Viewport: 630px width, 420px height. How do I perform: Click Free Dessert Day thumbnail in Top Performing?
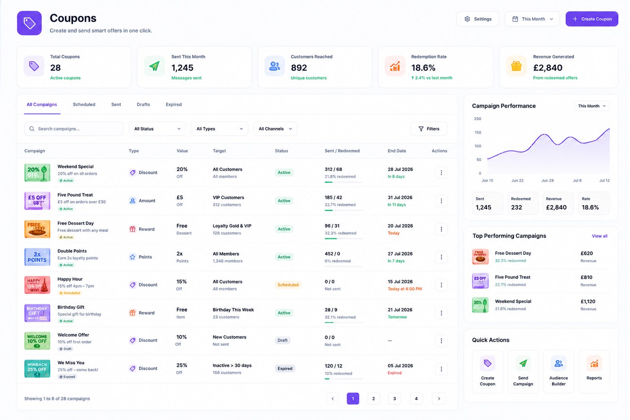tap(481, 257)
